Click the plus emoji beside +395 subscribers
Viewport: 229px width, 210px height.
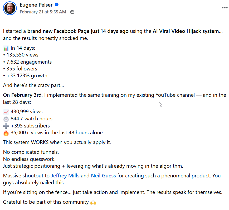pos(6,126)
